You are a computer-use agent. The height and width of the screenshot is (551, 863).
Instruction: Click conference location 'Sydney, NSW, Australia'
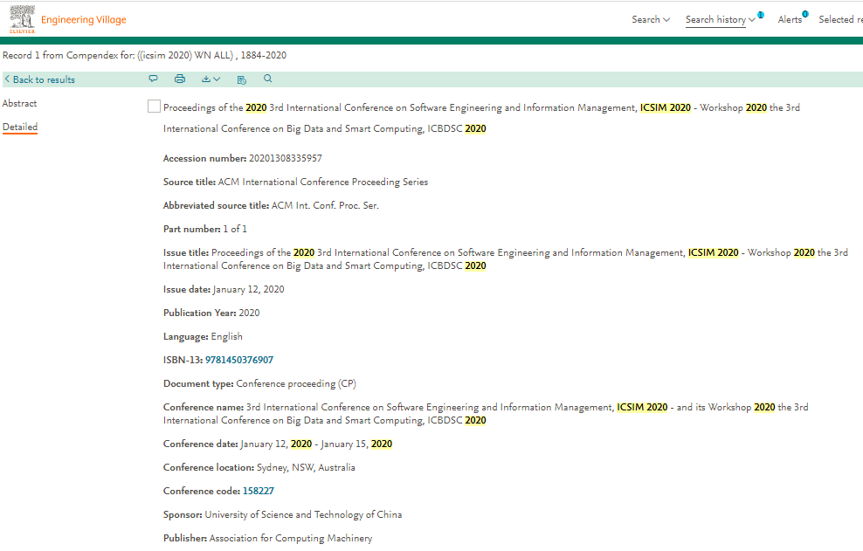tap(306, 468)
